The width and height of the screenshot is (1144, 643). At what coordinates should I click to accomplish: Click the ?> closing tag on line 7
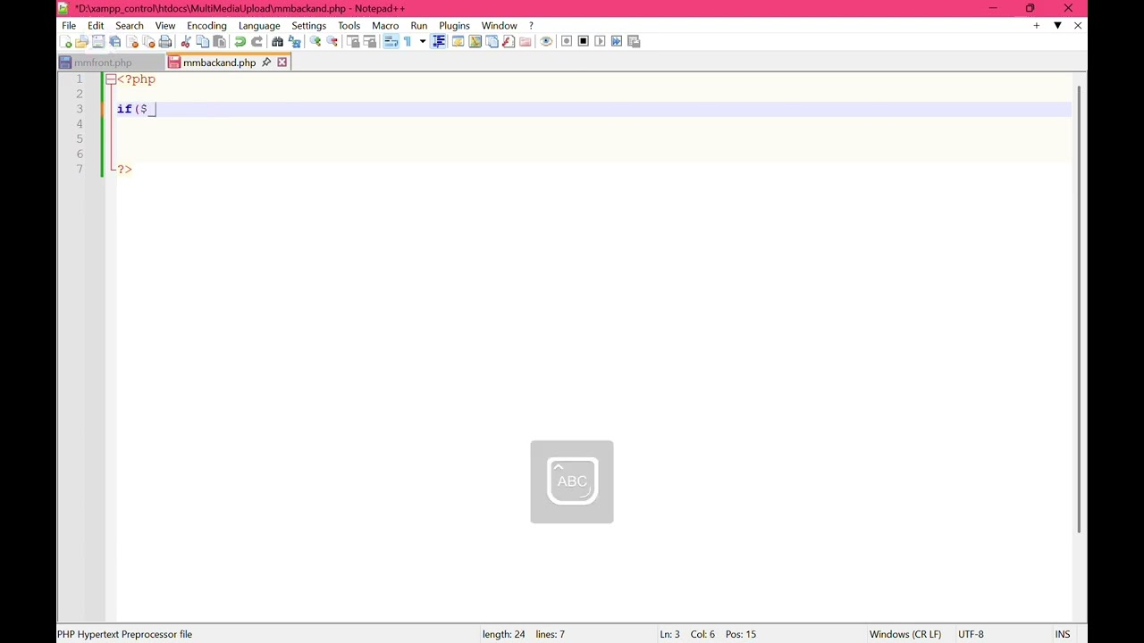[x=124, y=170]
